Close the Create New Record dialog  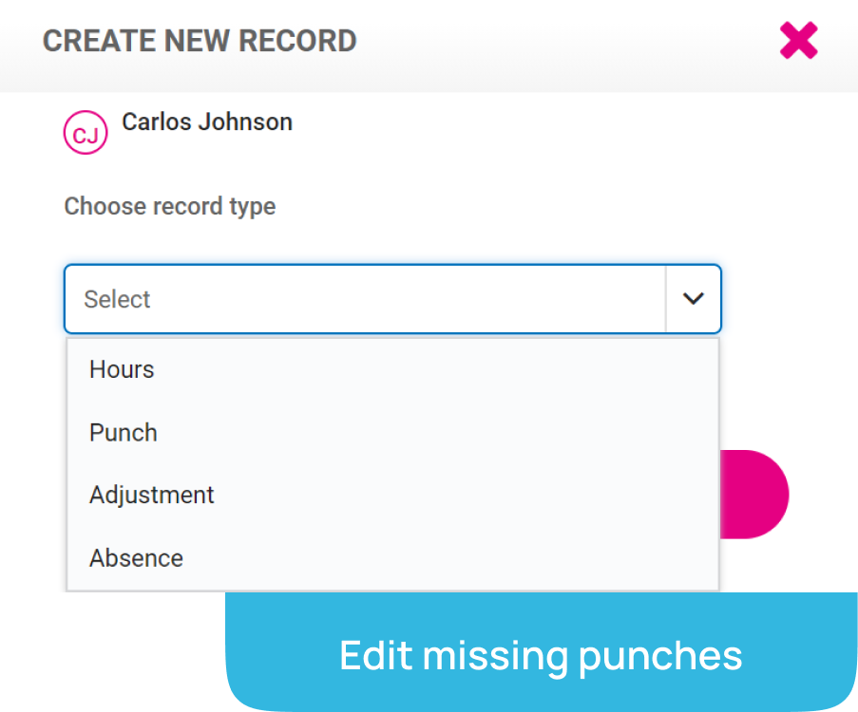tap(798, 41)
